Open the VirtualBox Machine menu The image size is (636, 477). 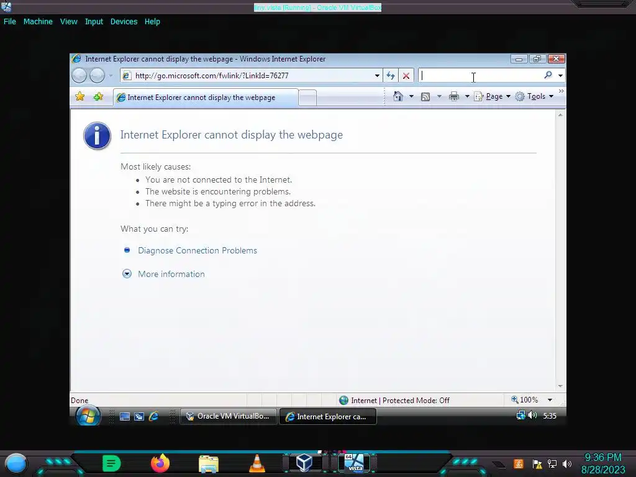point(38,22)
